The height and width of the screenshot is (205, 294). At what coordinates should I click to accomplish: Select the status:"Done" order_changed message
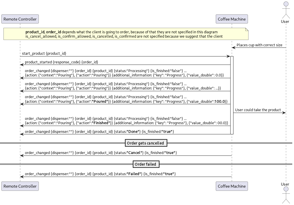pyautogui.click(x=98, y=131)
